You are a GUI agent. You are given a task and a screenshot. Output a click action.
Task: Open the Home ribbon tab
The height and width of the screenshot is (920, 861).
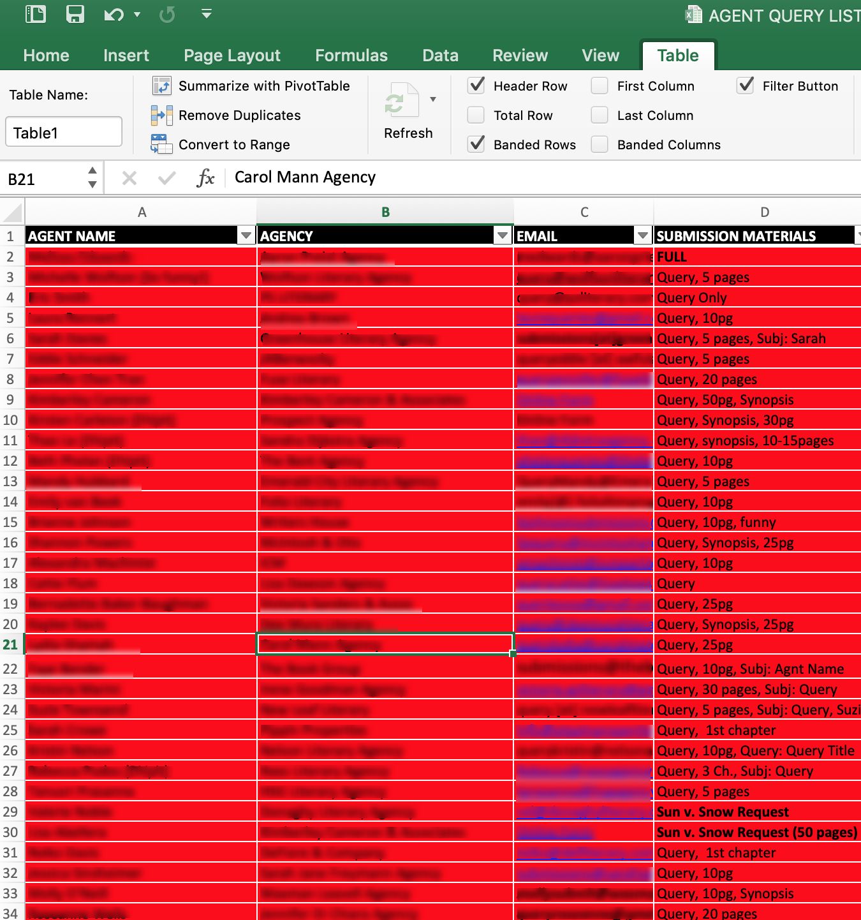pyautogui.click(x=46, y=56)
